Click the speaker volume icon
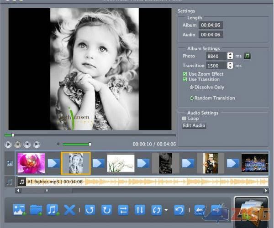This screenshot has height=228, width=274. (x=58, y=144)
